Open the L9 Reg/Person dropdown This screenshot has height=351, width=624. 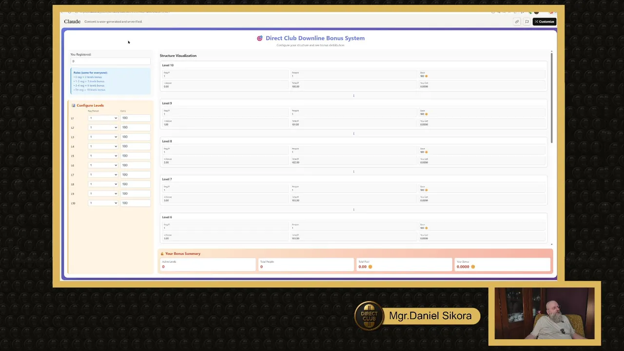click(103, 194)
